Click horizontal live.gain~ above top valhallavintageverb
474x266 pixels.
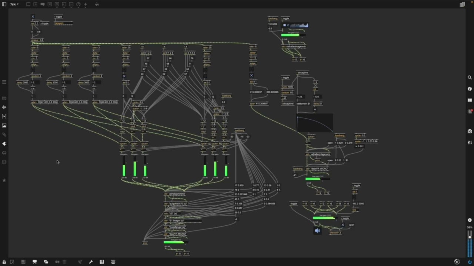[293, 35]
